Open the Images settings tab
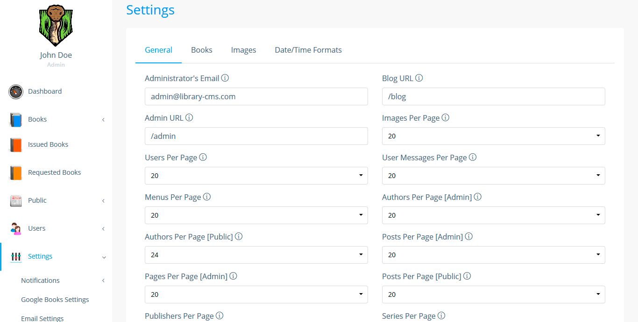 coord(243,50)
